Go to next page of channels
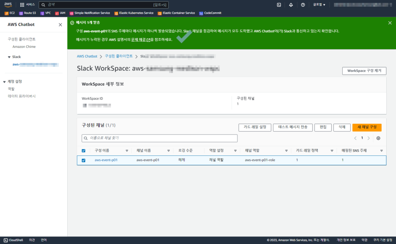The image size is (396, 244). [369, 138]
